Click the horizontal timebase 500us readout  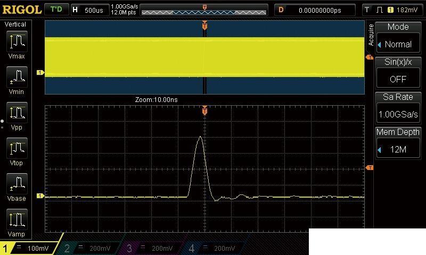click(x=88, y=10)
